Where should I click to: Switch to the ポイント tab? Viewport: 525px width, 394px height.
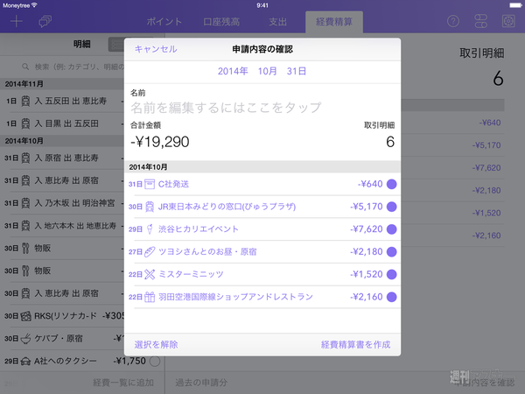[x=164, y=22]
